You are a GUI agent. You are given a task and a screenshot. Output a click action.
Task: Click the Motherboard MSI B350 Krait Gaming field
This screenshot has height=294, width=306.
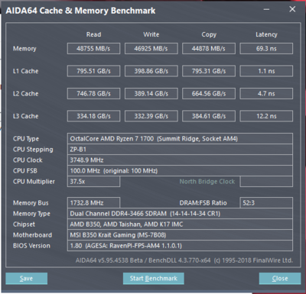pyautogui.click(x=180, y=235)
